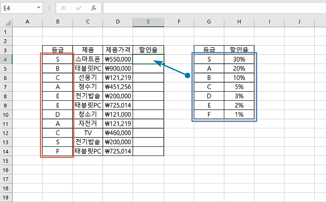Click the Enter checkmark icon in formula bar

click(79, 8)
